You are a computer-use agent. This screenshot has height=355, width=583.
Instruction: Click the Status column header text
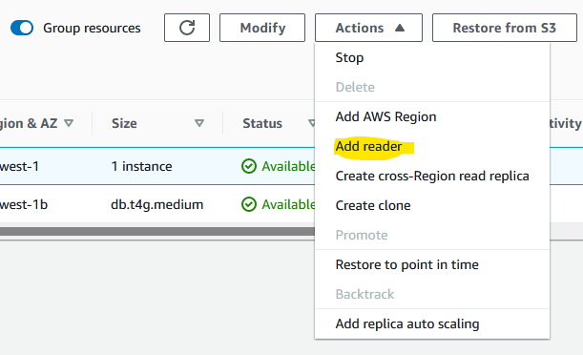(x=262, y=123)
